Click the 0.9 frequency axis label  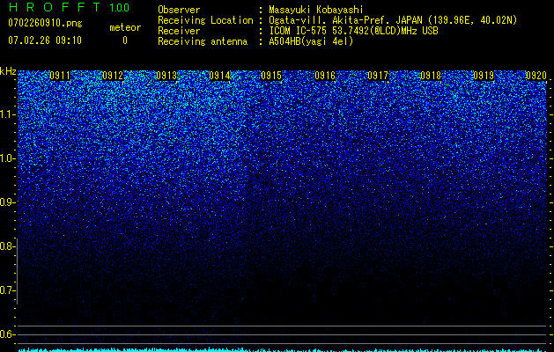click(7, 202)
